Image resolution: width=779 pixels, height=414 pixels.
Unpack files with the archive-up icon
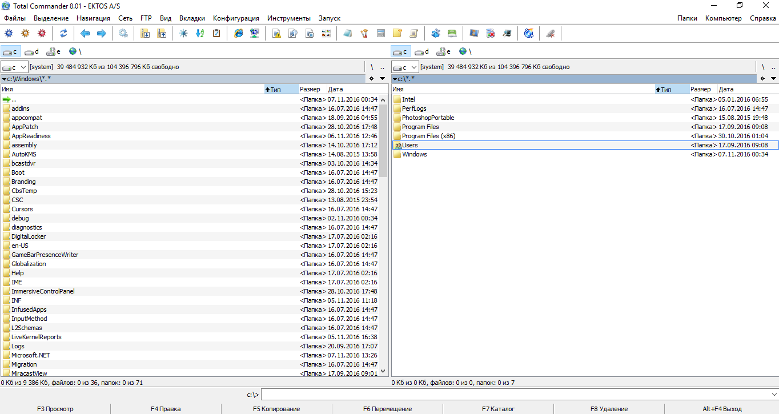(162, 34)
